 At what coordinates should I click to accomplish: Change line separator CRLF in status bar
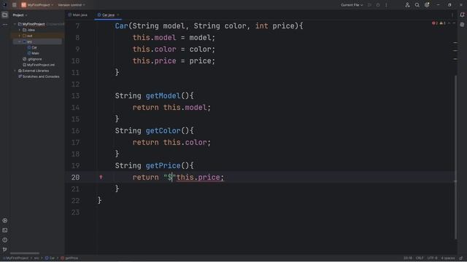(x=420, y=258)
